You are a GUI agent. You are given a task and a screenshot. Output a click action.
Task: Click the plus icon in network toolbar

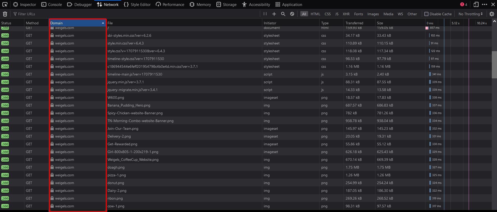(274, 14)
